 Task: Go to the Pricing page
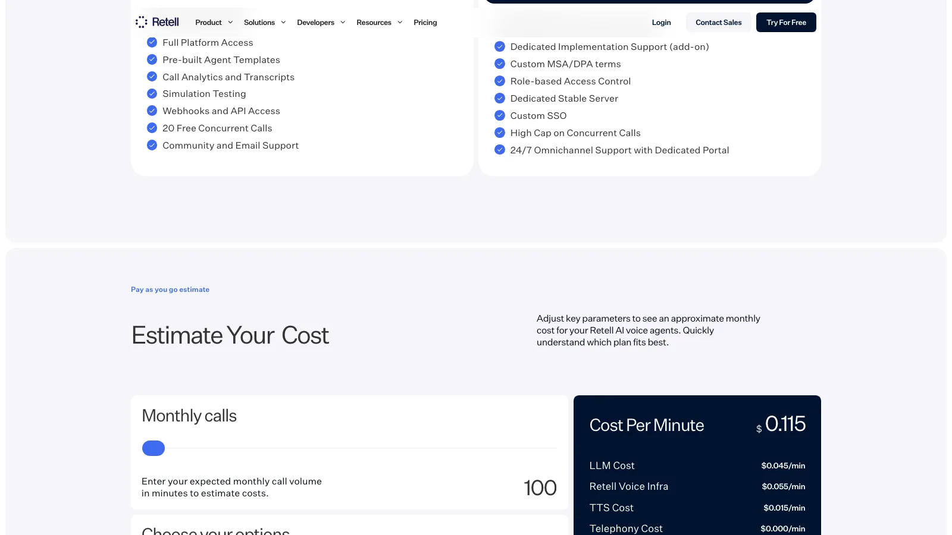[425, 23]
